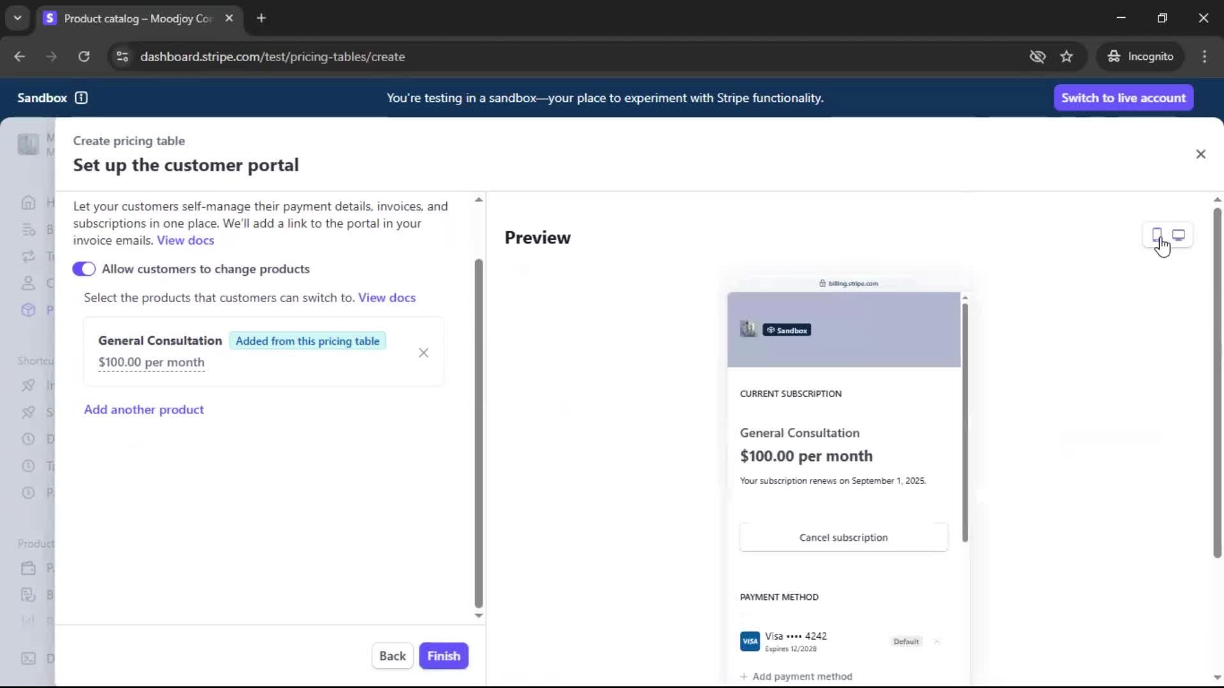
Task: Expand the tab search dropdown
Action: pyautogui.click(x=17, y=18)
